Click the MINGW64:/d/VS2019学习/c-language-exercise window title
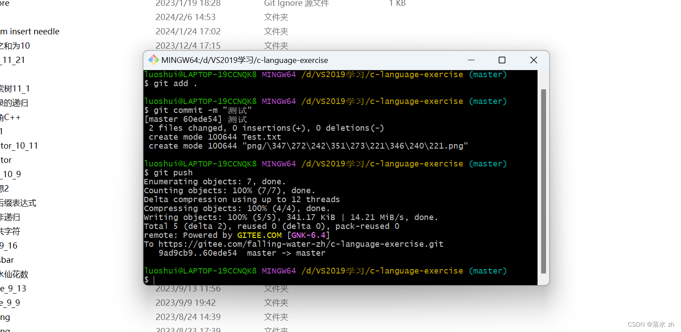 (x=244, y=60)
